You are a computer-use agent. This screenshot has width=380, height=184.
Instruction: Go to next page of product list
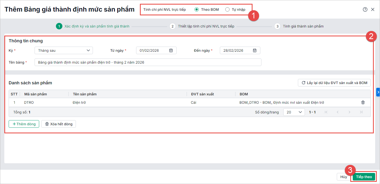349,112
